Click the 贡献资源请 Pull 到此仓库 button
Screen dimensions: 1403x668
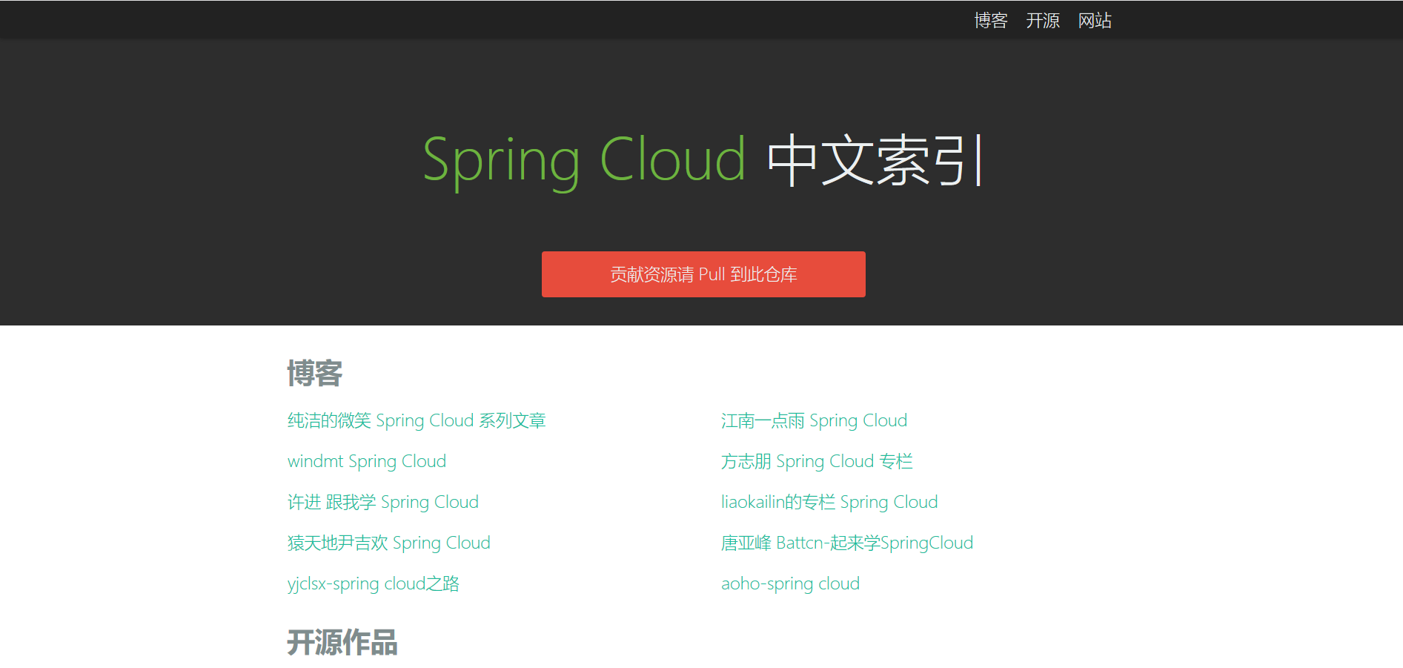pyautogui.click(x=703, y=274)
